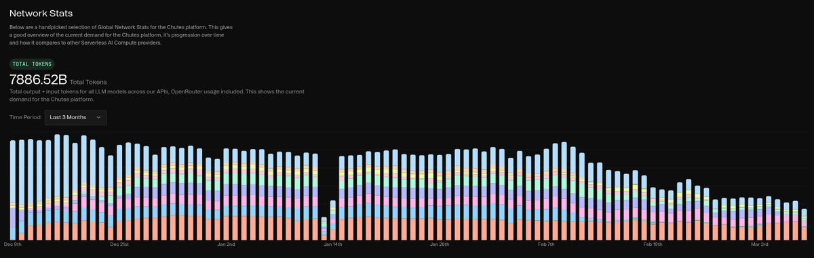Click the 'Dec 21st' axis label
Screen dimensions: 814x258
(119, 244)
